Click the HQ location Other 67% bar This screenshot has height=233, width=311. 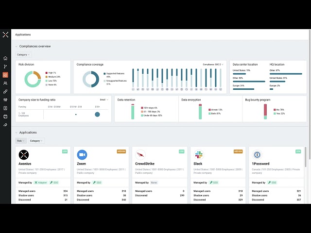click(286, 74)
